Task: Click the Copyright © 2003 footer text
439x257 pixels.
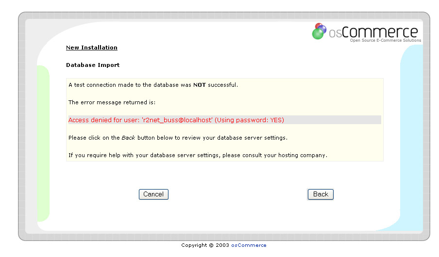Action: tap(205, 245)
